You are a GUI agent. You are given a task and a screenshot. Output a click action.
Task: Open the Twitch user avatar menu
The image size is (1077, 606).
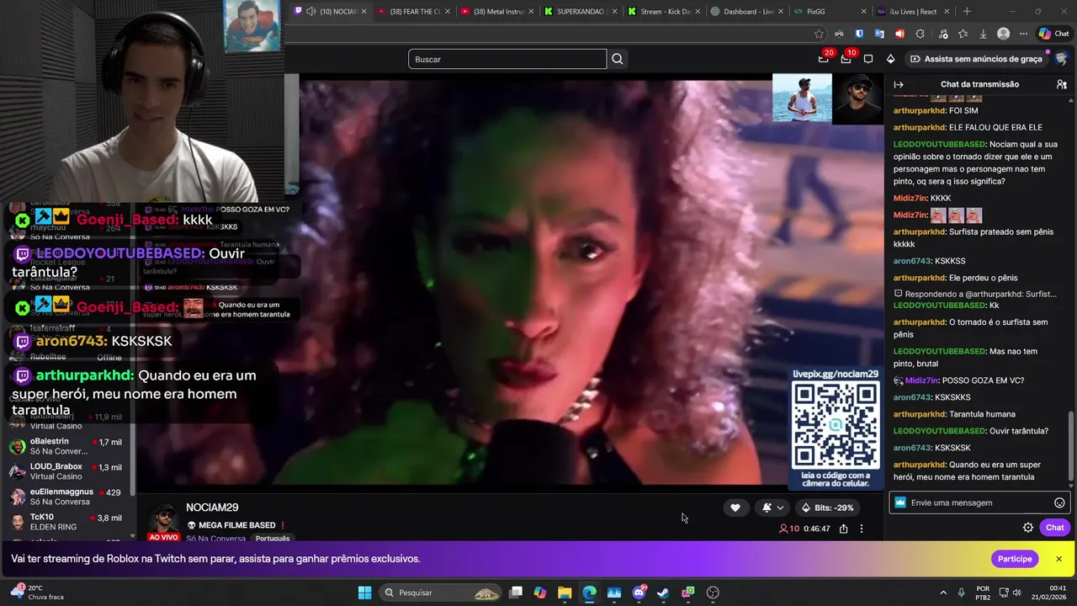[1061, 59]
